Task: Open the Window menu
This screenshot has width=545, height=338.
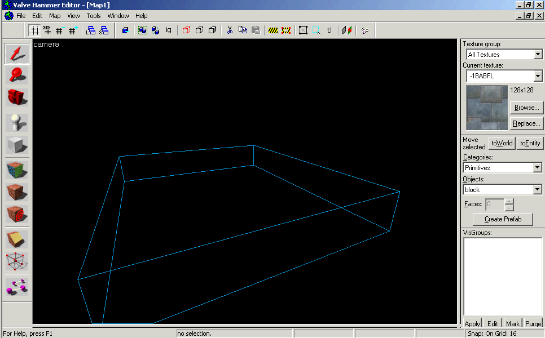Action: click(x=118, y=16)
